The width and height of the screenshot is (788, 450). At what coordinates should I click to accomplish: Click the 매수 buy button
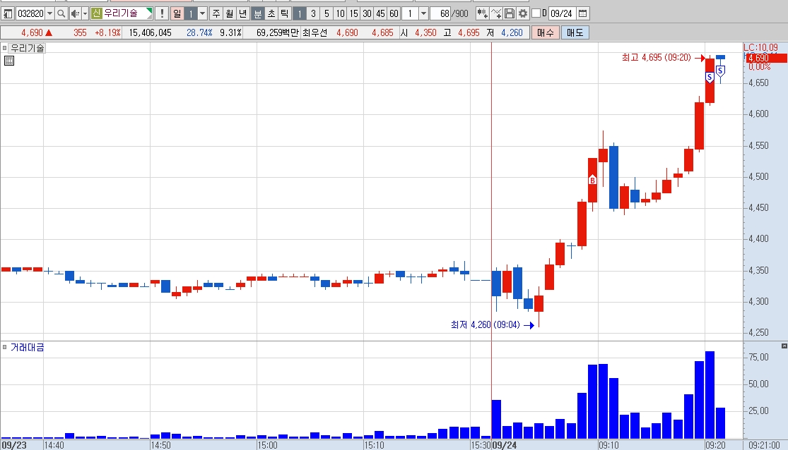(546, 32)
